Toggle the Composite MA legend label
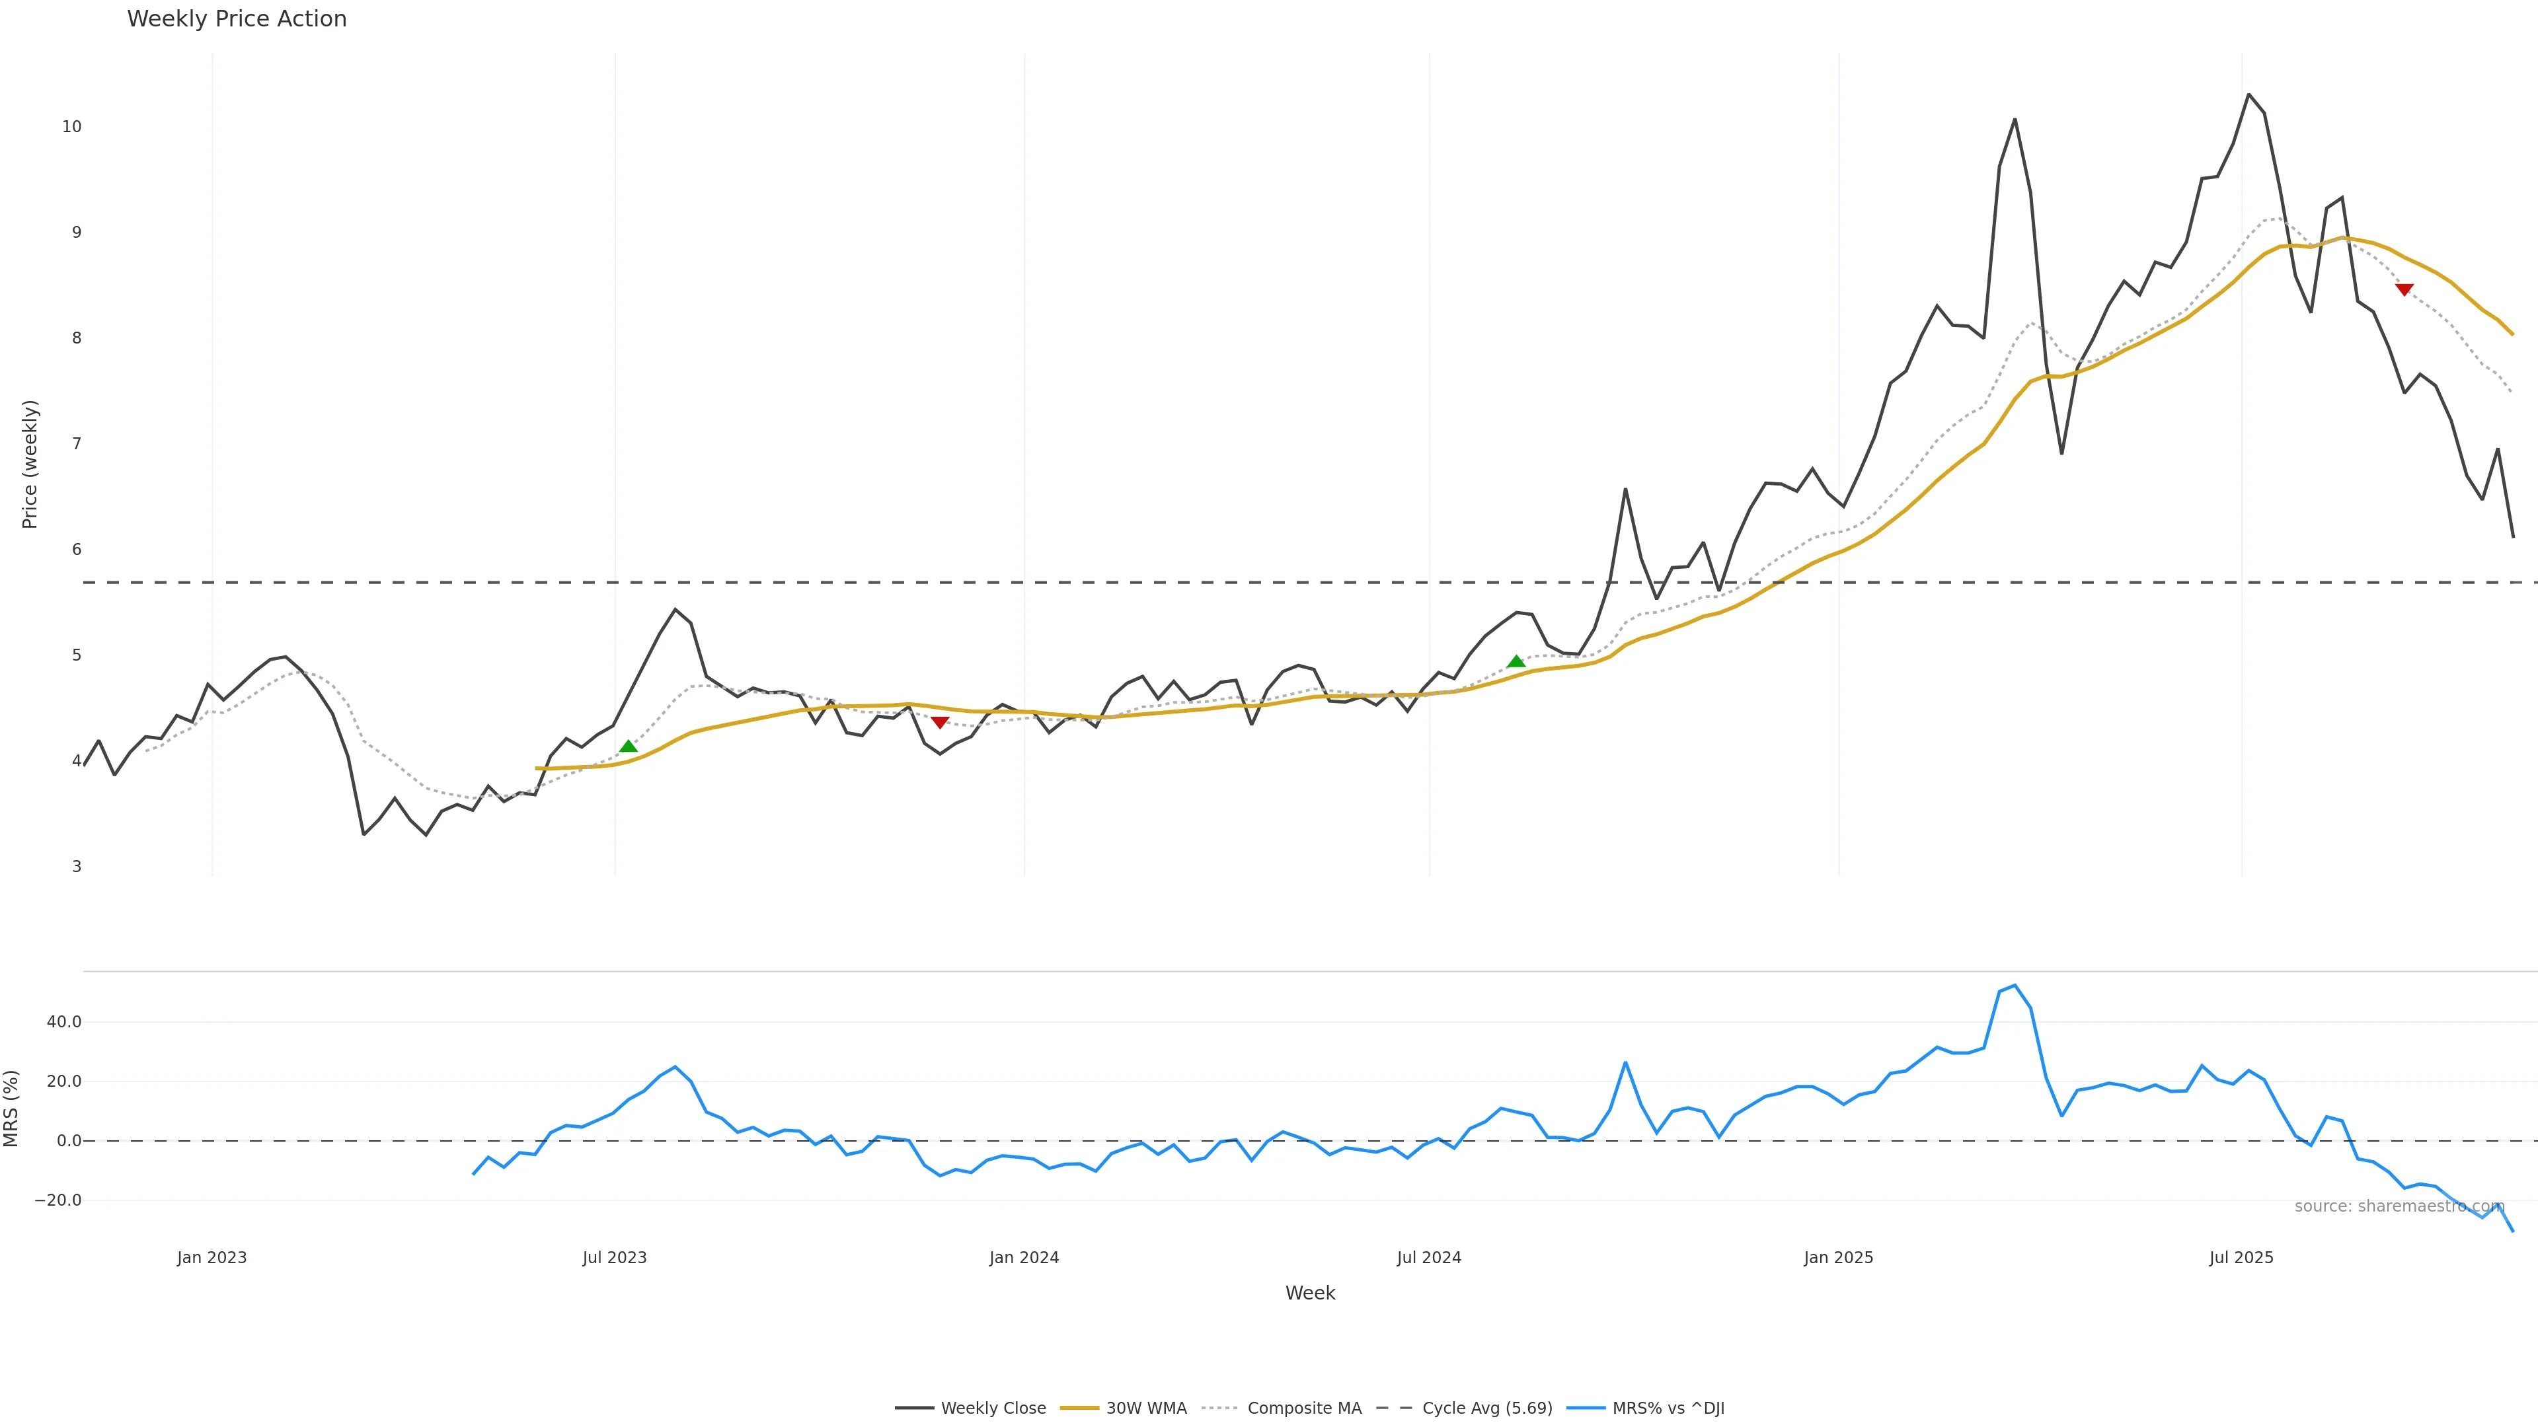This screenshot has width=2538, height=1427. (x=1303, y=1409)
